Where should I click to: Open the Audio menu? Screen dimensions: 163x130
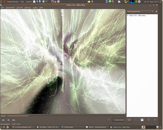click(35, 8)
